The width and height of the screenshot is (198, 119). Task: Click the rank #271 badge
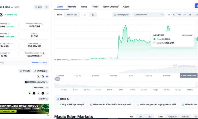tap(17, 7)
